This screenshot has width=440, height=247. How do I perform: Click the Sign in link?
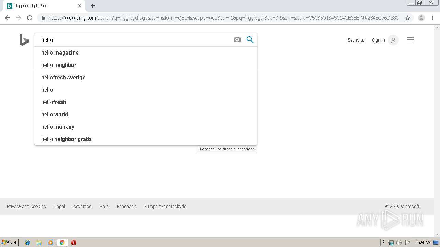pos(378,40)
